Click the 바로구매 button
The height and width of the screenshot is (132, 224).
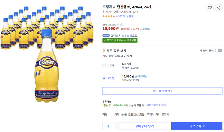[x=197, y=126]
